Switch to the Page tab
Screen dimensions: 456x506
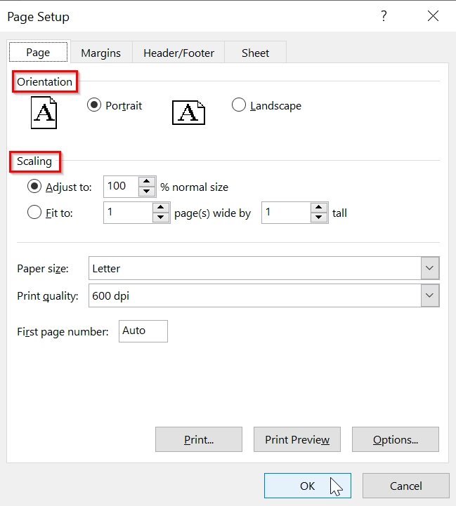click(x=38, y=52)
